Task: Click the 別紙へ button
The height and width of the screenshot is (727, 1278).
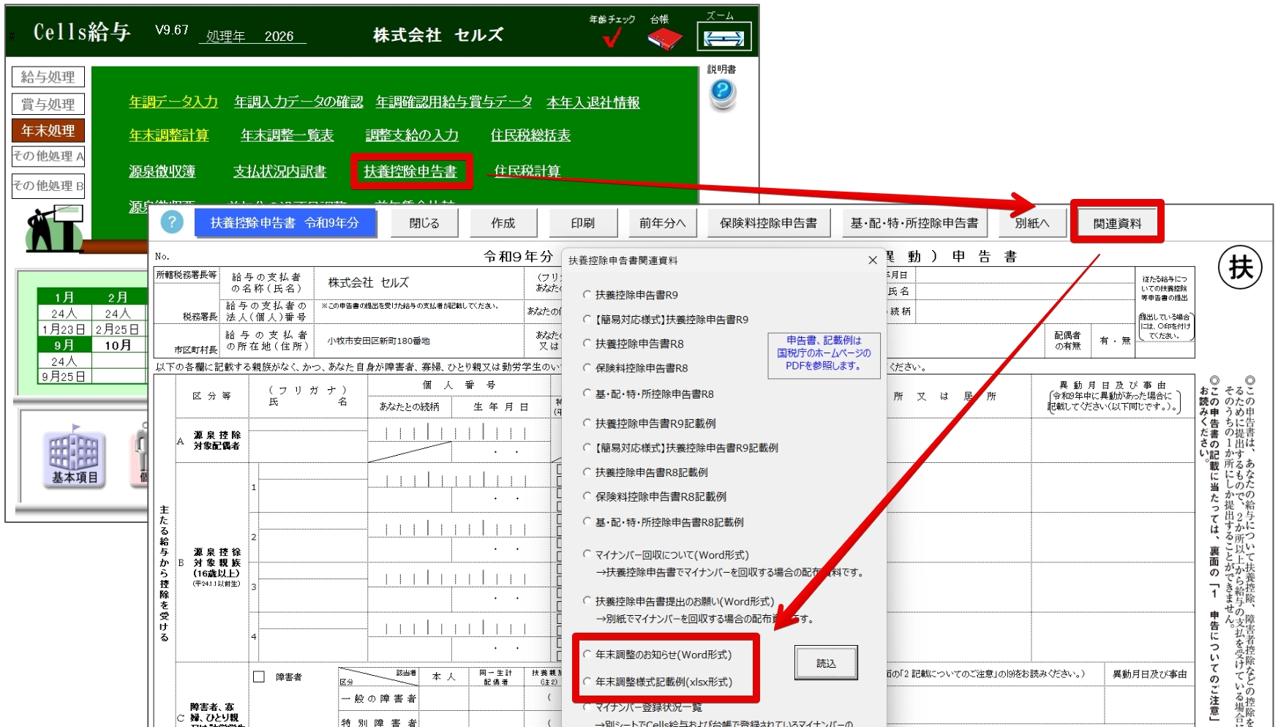Action: coord(1032,223)
